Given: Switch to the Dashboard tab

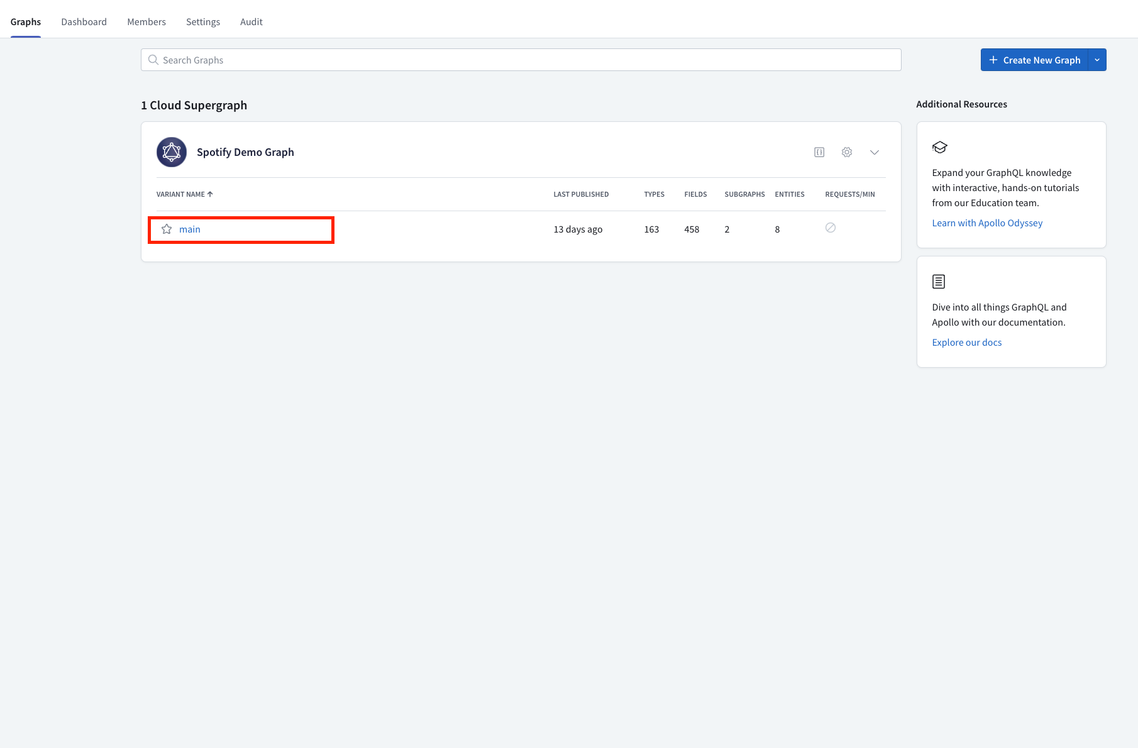Looking at the screenshot, I should point(84,22).
